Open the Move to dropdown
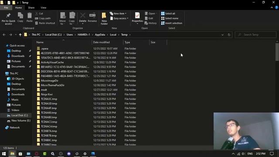The image size is (279, 157). (x=62, y=18)
